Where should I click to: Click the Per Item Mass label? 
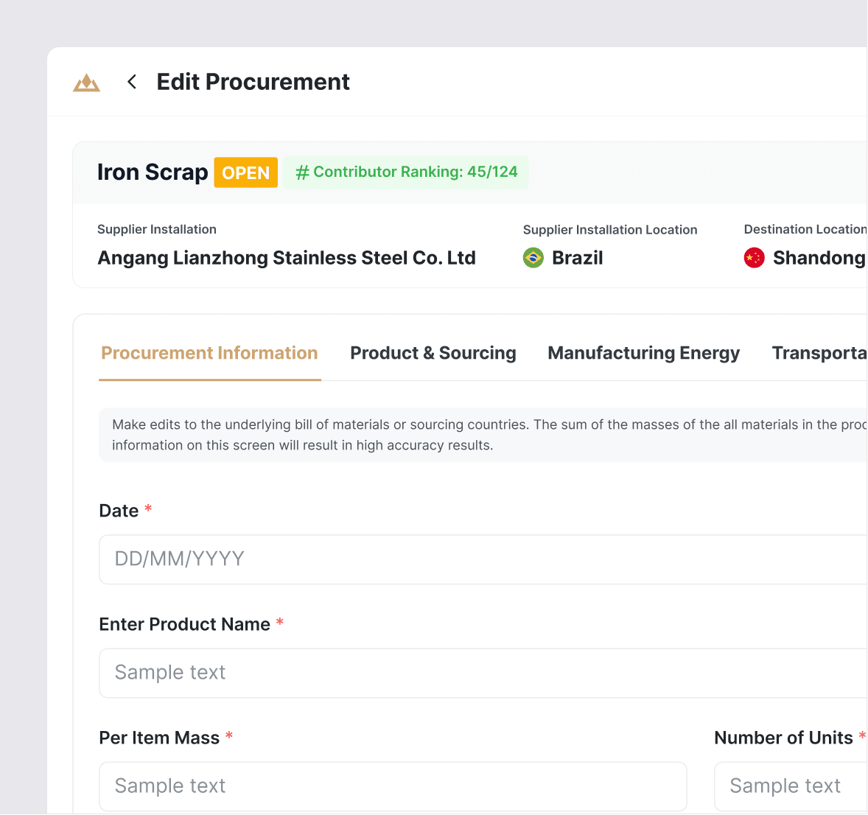click(159, 738)
